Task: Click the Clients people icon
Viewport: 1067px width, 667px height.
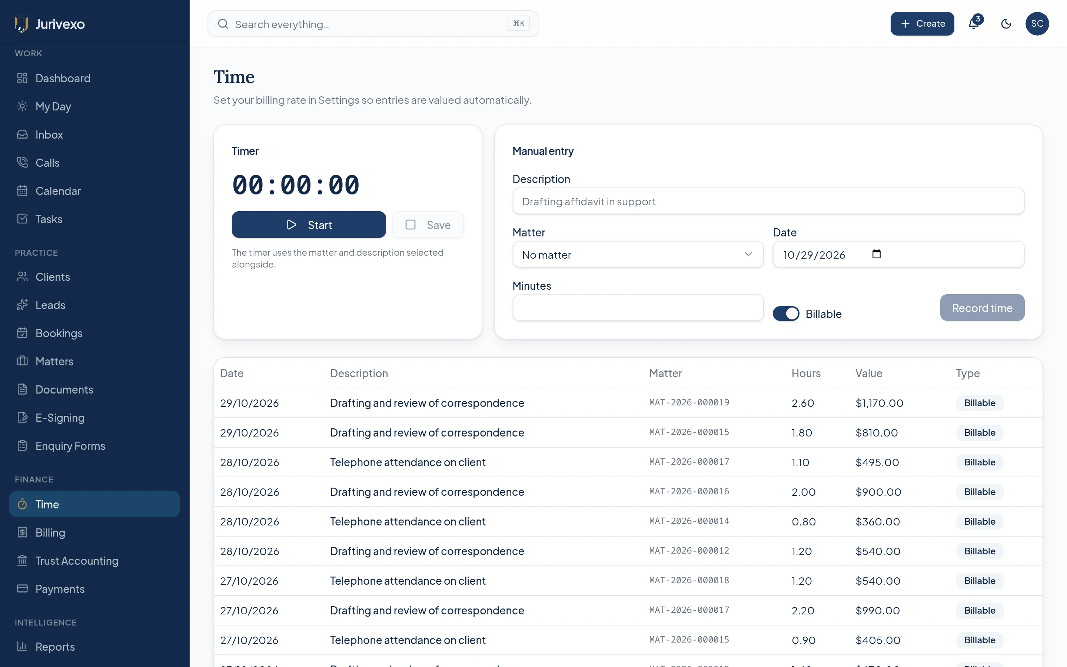Action: [22, 277]
